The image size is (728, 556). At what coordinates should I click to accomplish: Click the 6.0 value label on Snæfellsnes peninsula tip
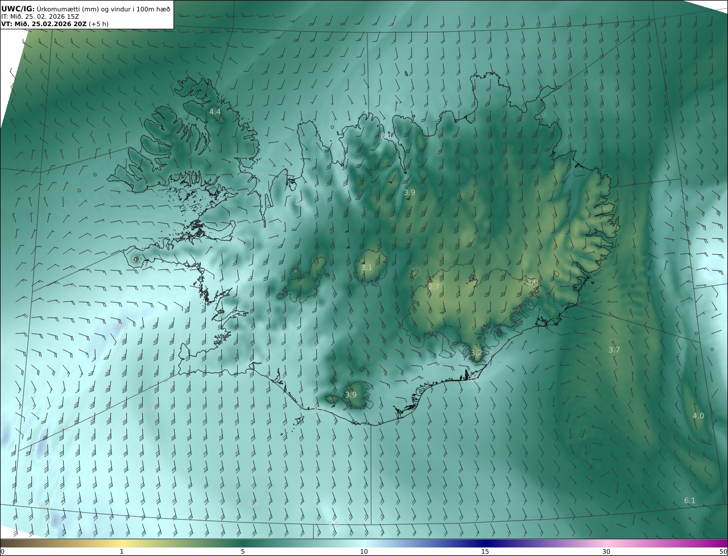pos(138,259)
